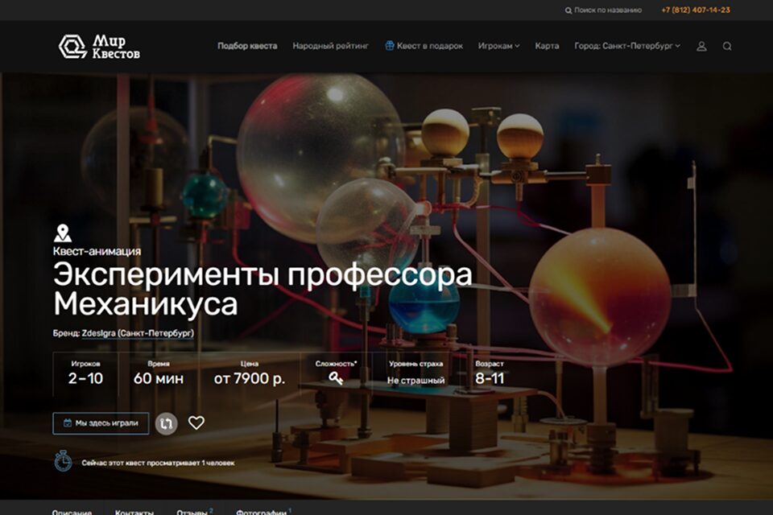
Task: Call the phone number +7 (812) 407-14-23
Action: [696, 10]
